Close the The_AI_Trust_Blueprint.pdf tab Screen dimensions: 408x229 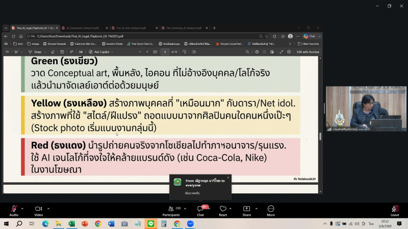[157, 28]
